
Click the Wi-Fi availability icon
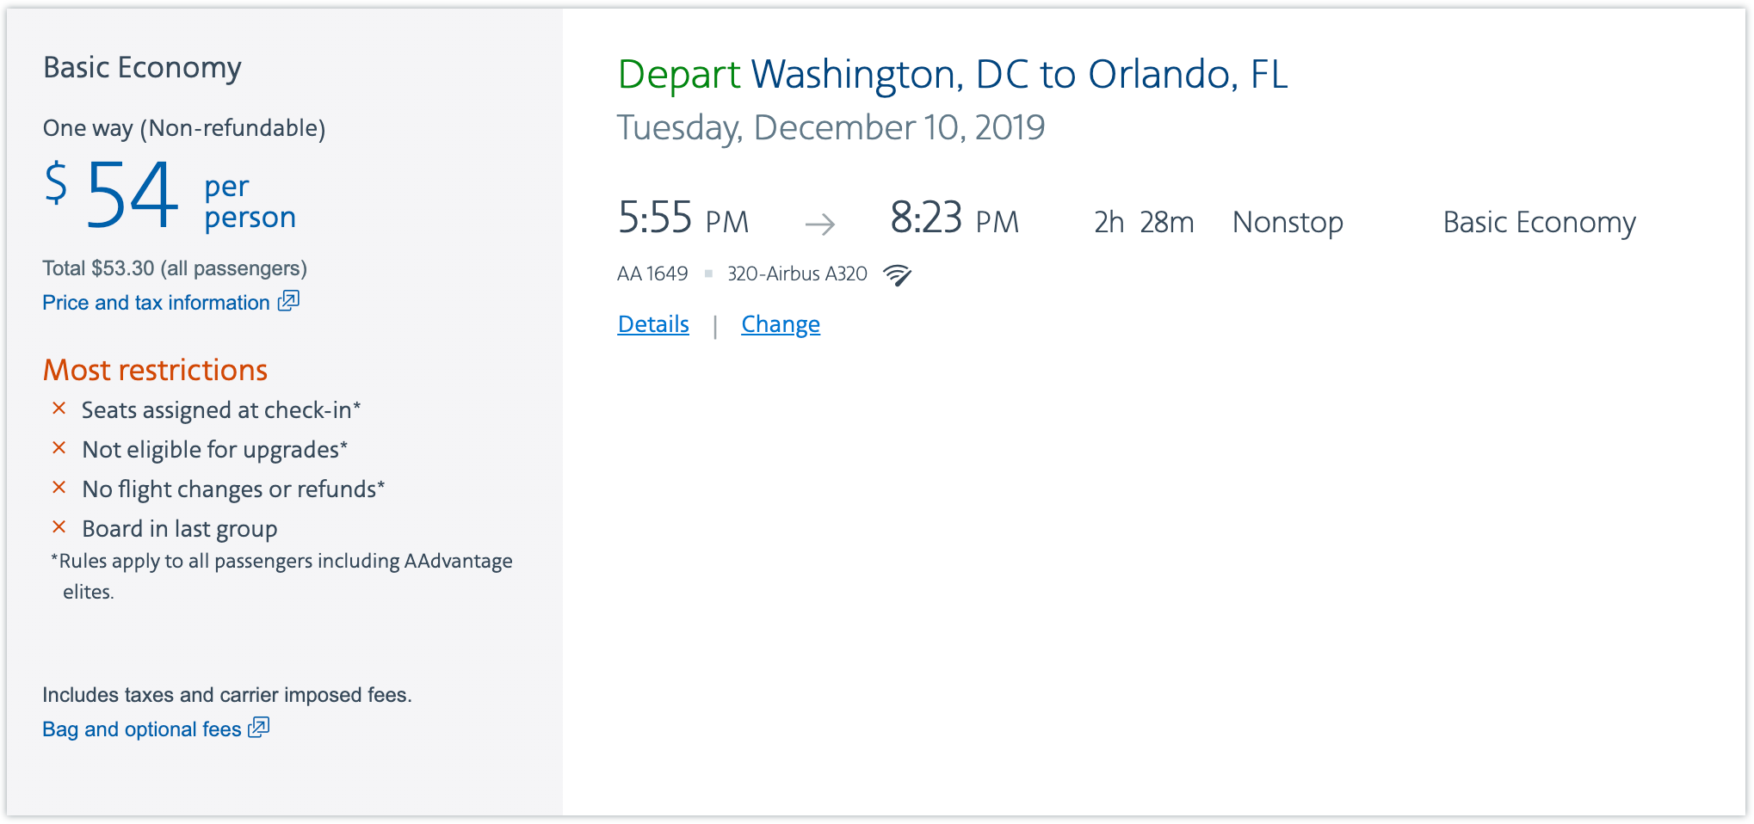(x=897, y=274)
